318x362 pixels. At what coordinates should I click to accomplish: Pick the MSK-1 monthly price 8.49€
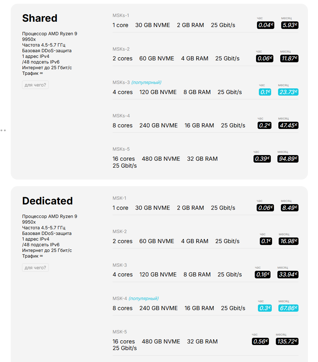tap(290, 208)
